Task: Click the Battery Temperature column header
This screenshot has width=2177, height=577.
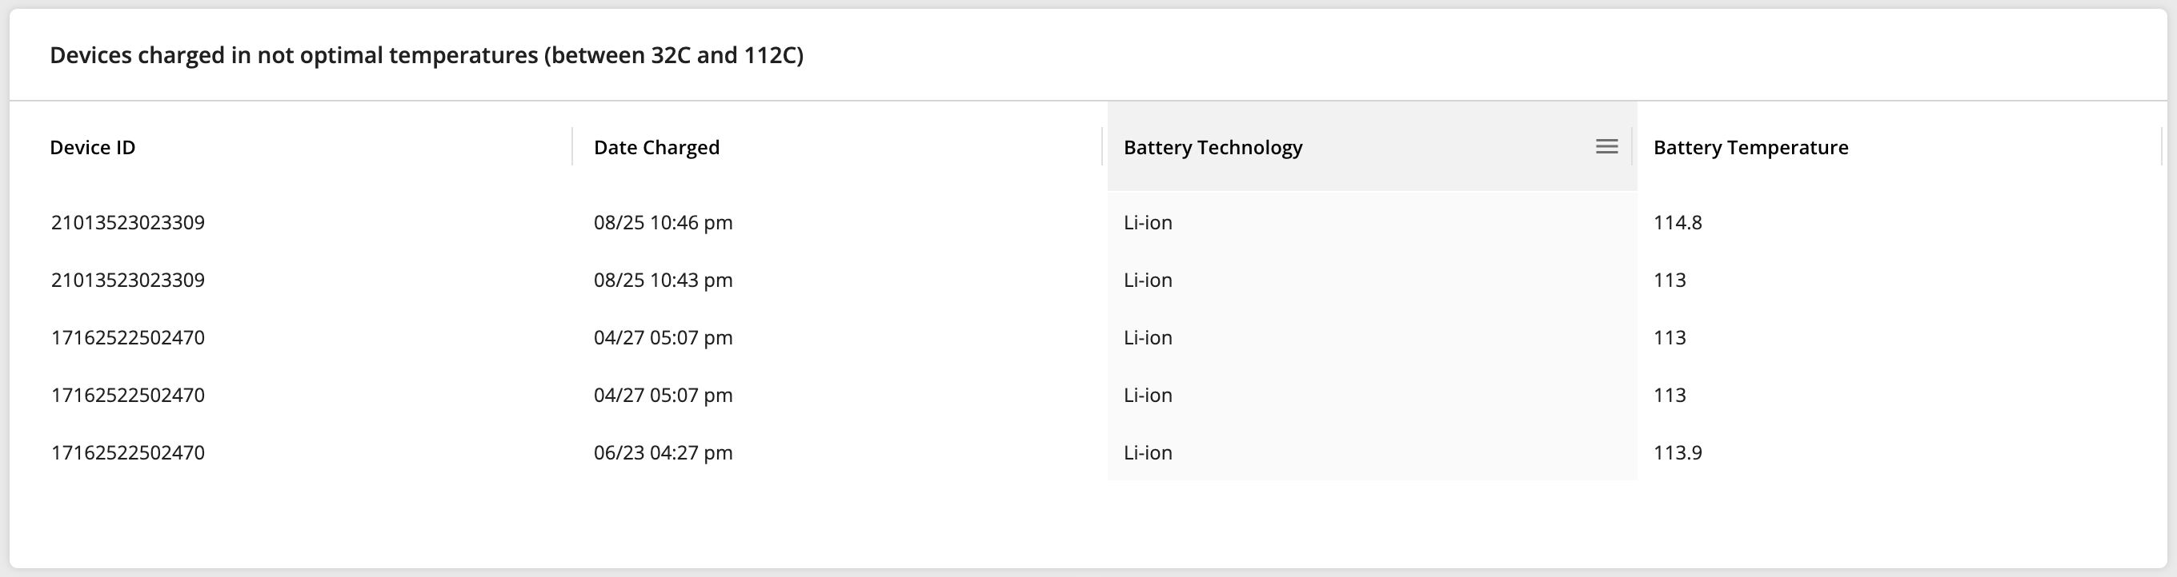Action: [1750, 148]
